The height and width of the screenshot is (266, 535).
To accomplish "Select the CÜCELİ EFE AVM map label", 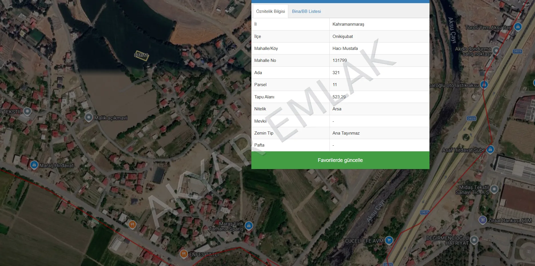I will pyautogui.click(x=364, y=241).
